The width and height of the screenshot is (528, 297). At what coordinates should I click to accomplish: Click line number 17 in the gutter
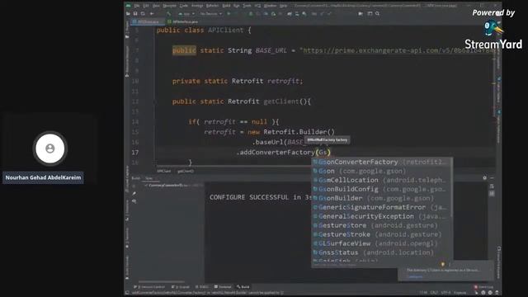135,153
